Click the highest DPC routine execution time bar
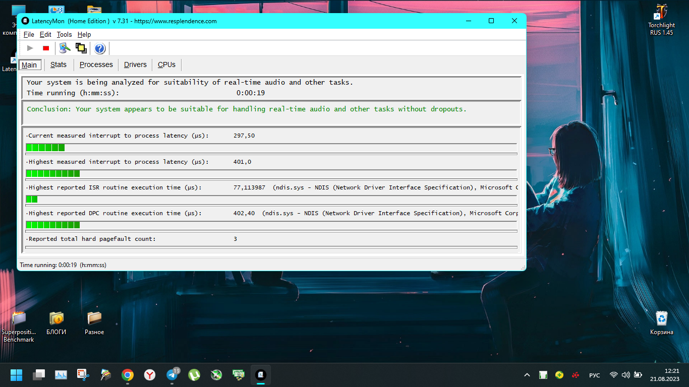The height and width of the screenshot is (387, 689). (271, 225)
